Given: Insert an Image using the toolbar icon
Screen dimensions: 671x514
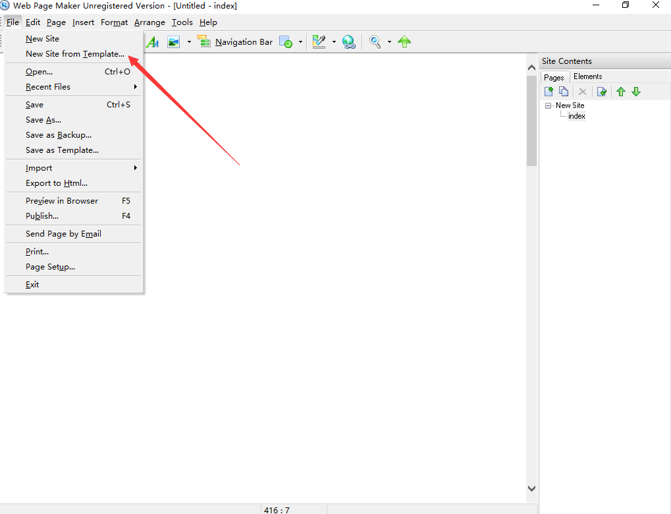Looking at the screenshot, I should point(173,42).
